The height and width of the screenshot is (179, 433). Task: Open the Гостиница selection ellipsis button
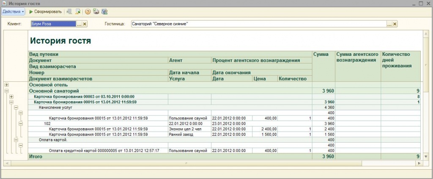[x=389, y=24]
